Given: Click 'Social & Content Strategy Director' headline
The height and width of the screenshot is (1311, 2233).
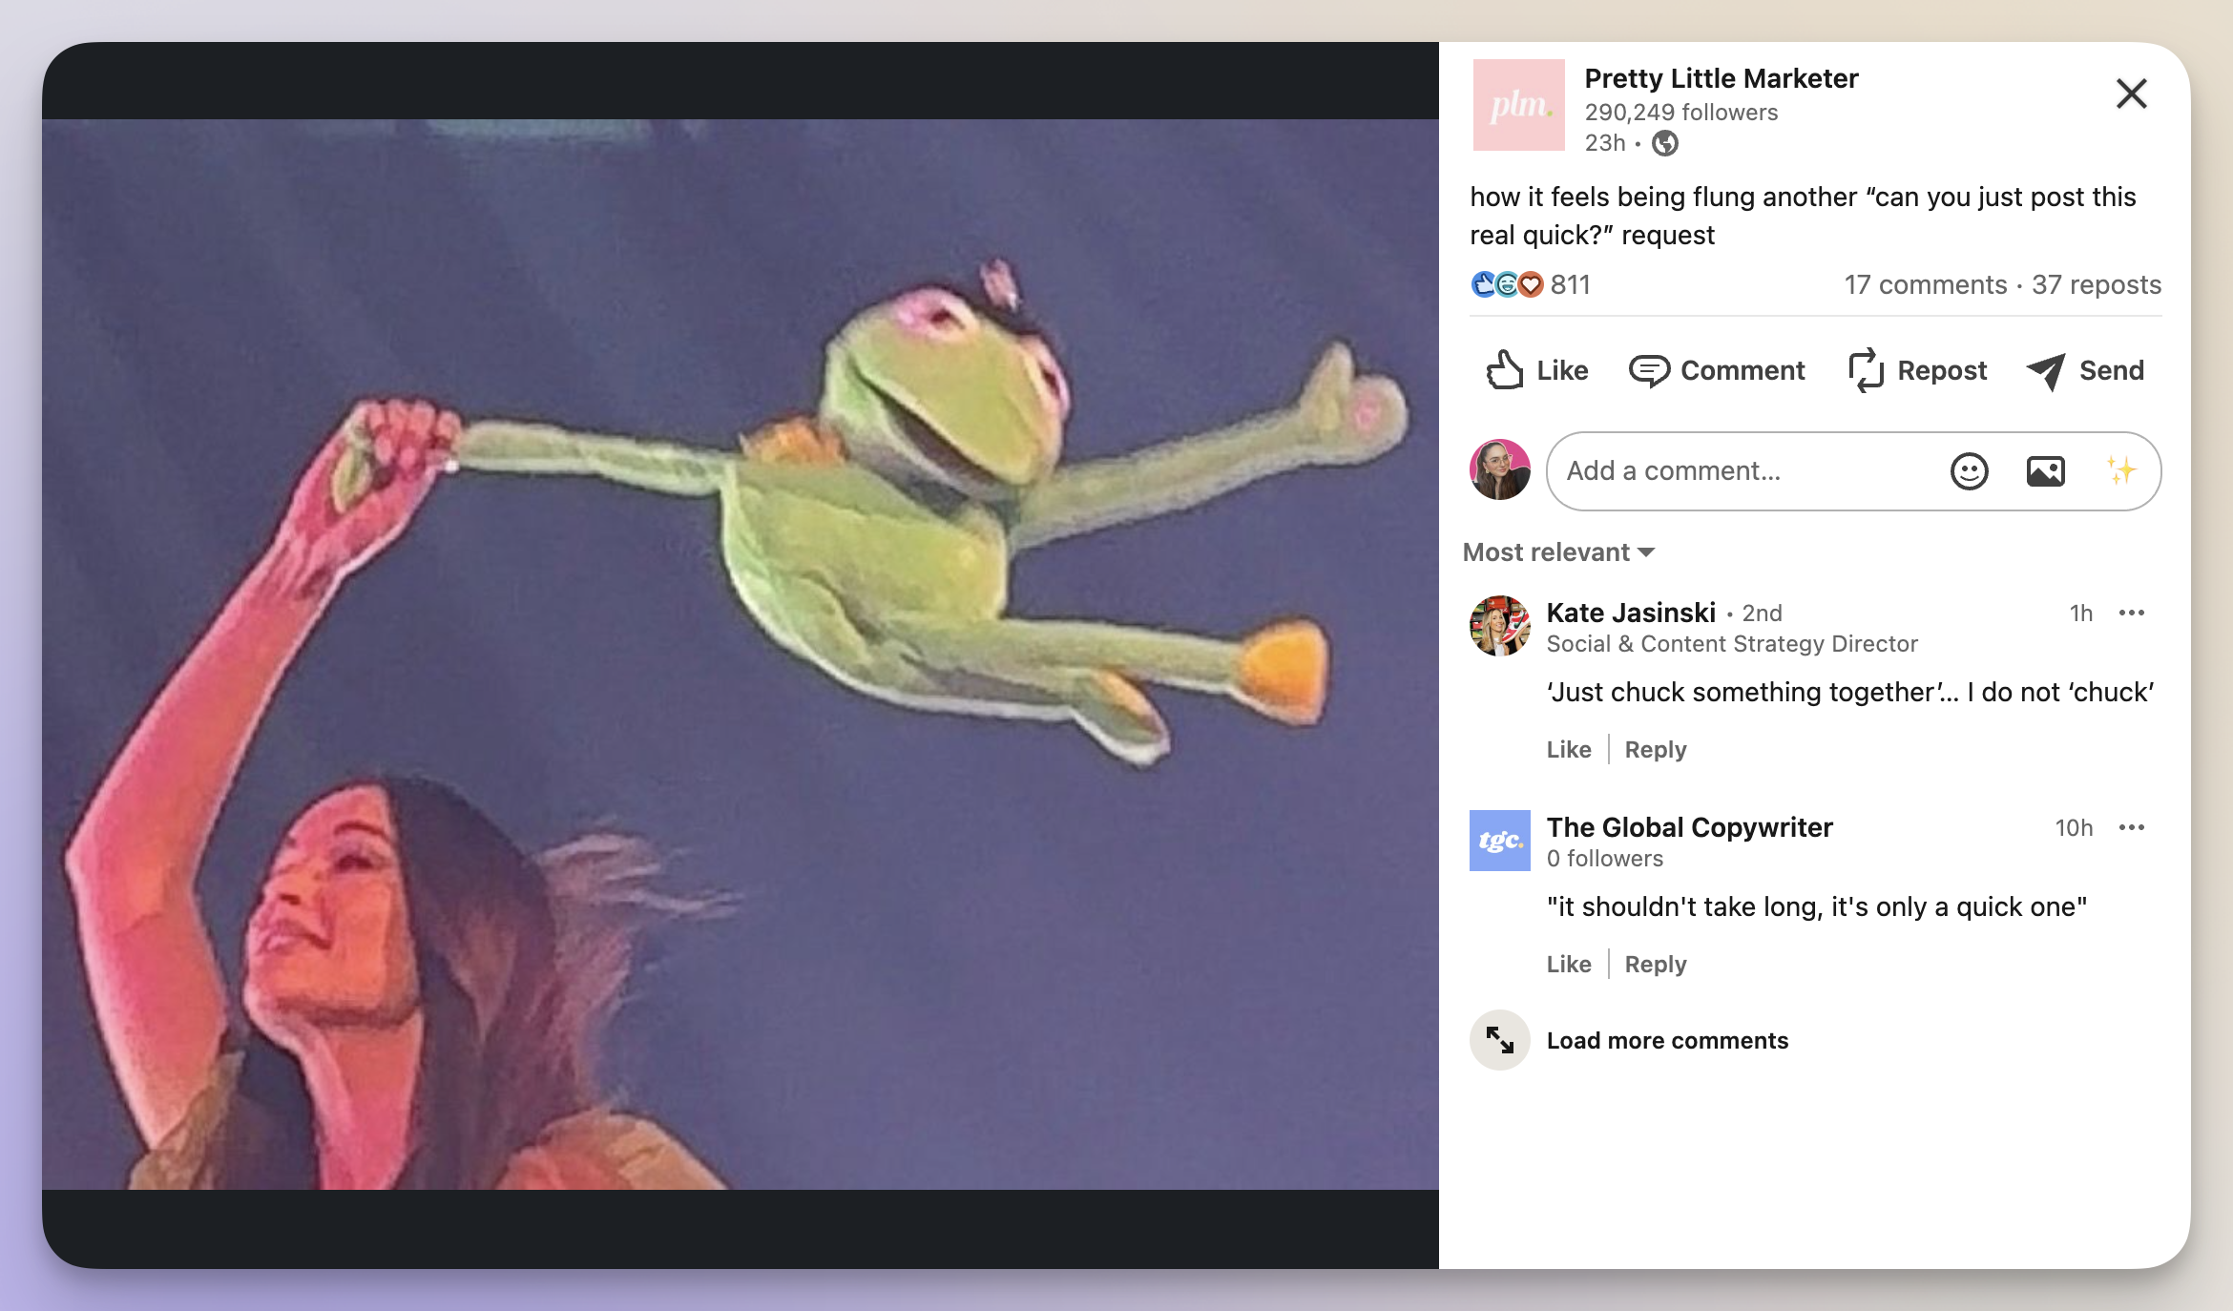Looking at the screenshot, I should pos(1731,644).
